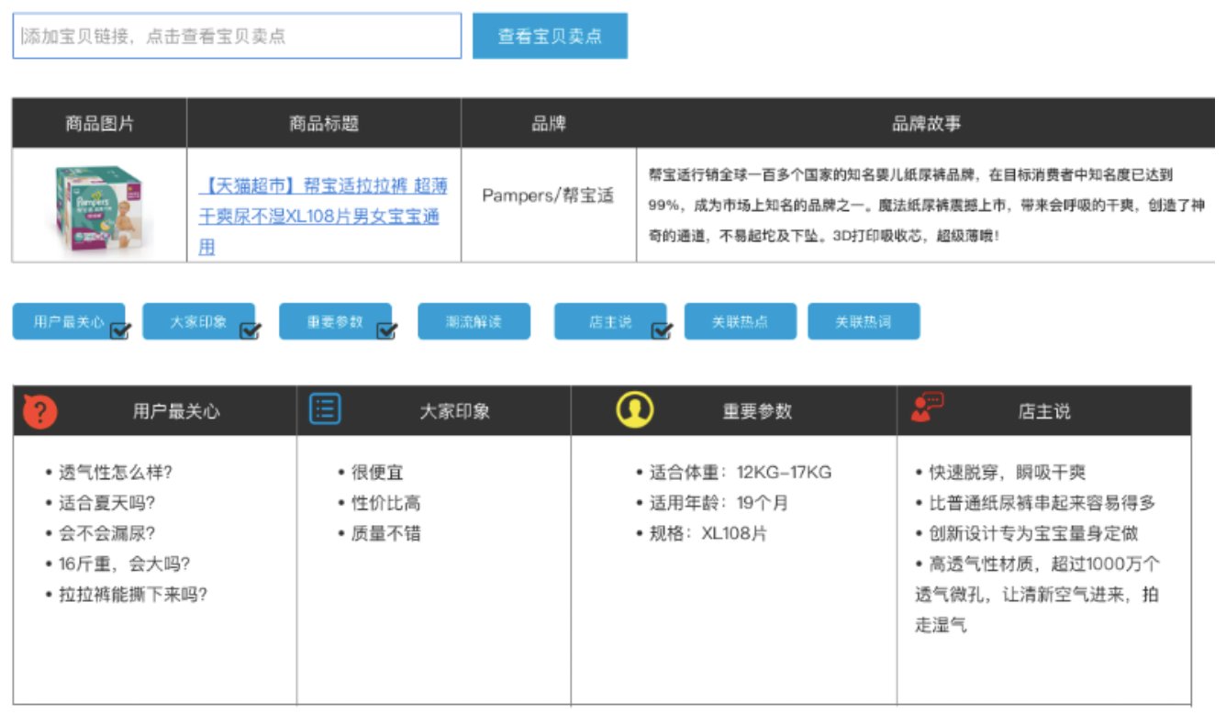This screenshot has width=1226, height=714.
Task: Click the parameter 规格: XL108片
Action: click(708, 533)
